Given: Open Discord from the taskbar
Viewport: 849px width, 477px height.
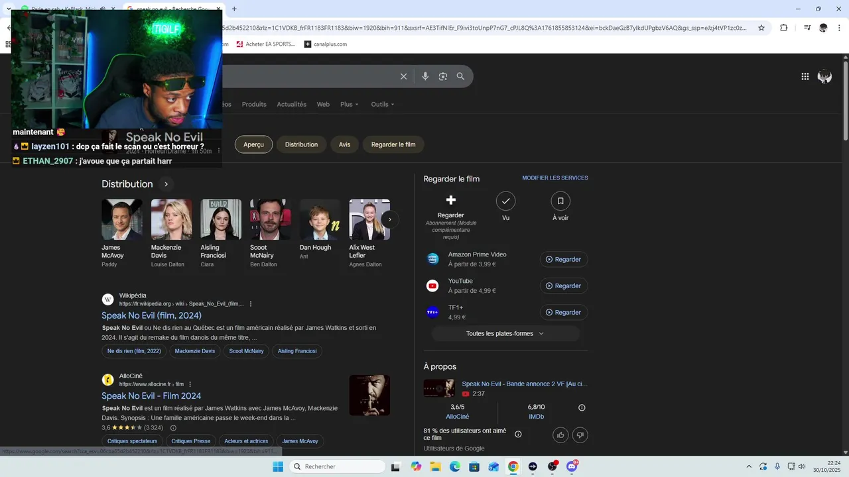Looking at the screenshot, I should click(572, 466).
